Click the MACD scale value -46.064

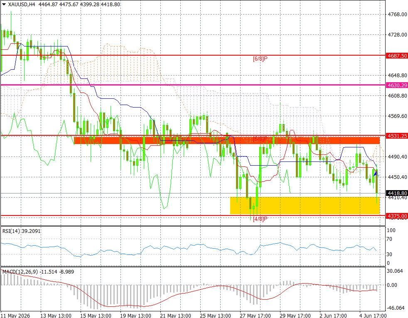tap(396, 308)
